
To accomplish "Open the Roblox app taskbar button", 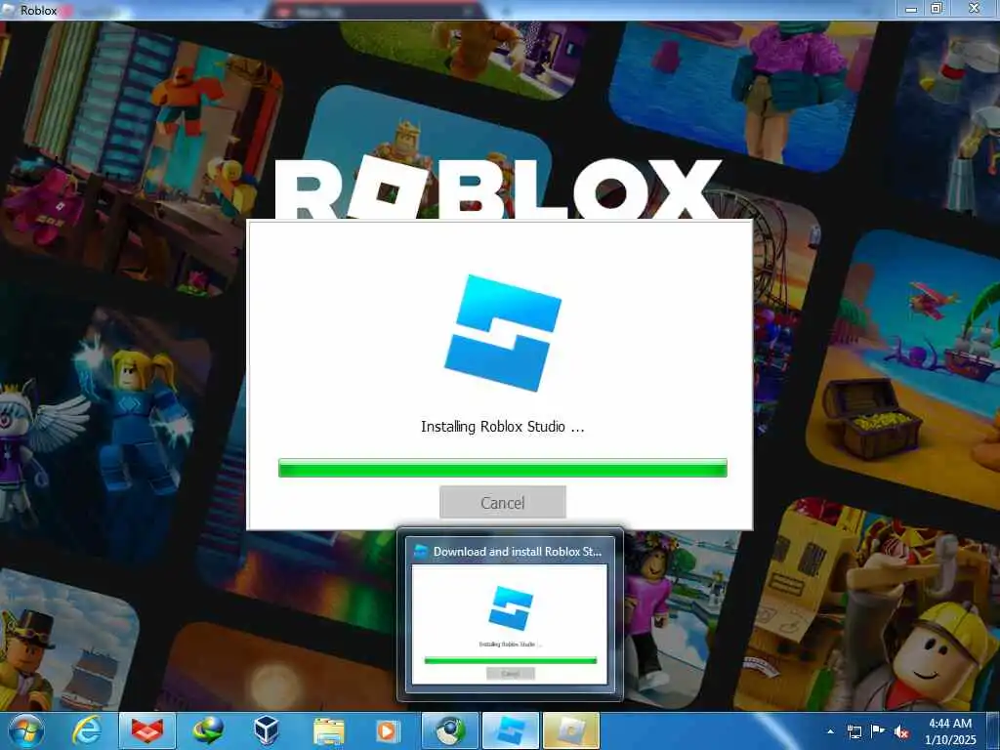I will click(570, 730).
